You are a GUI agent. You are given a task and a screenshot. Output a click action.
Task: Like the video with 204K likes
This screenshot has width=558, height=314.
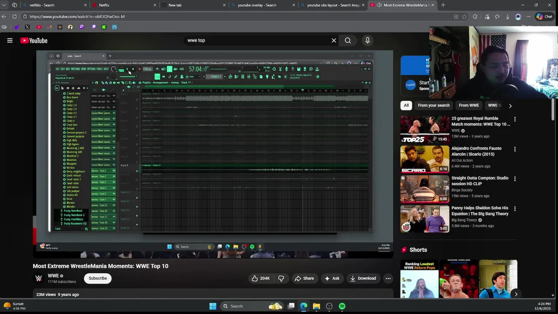[260, 278]
